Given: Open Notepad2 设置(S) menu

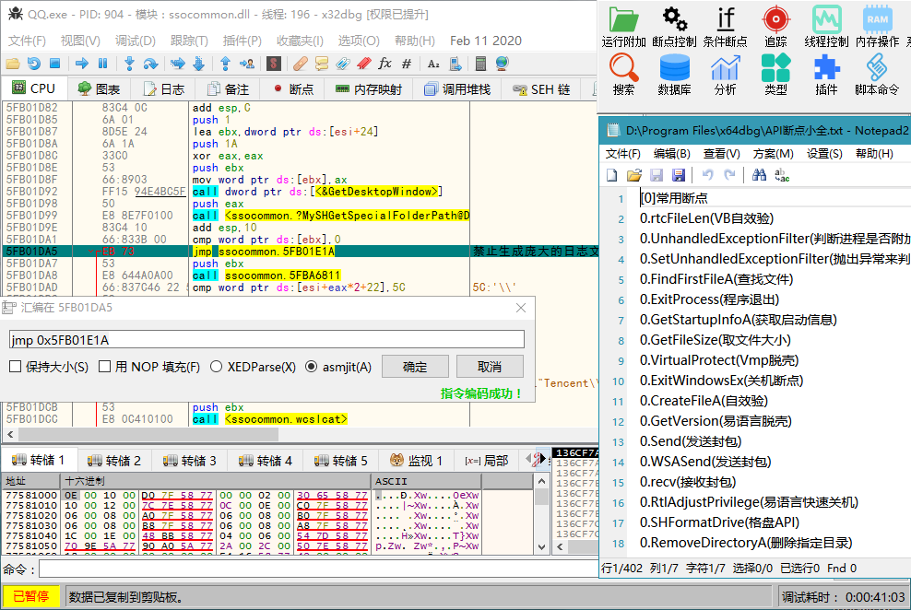Looking at the screenshot, I should [823, 153].
